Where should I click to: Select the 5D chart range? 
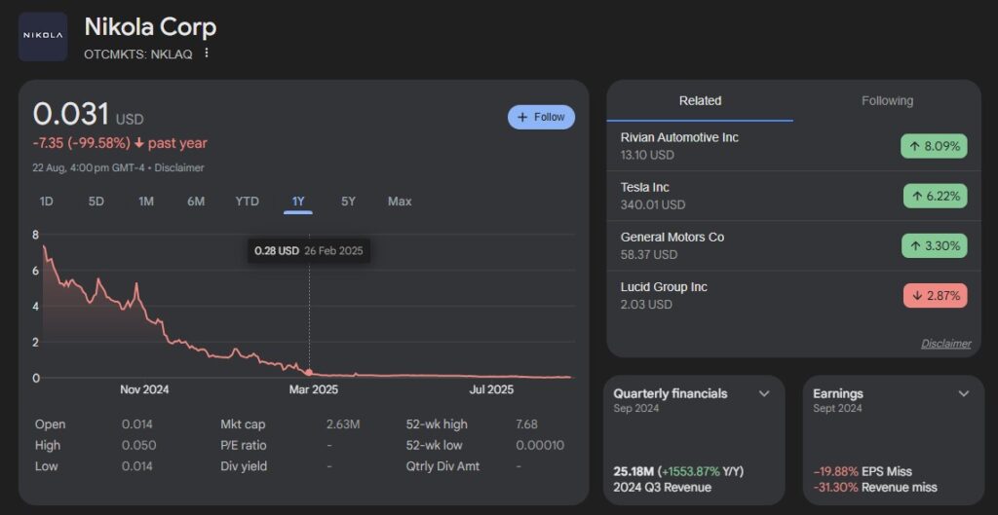[96, 202]
